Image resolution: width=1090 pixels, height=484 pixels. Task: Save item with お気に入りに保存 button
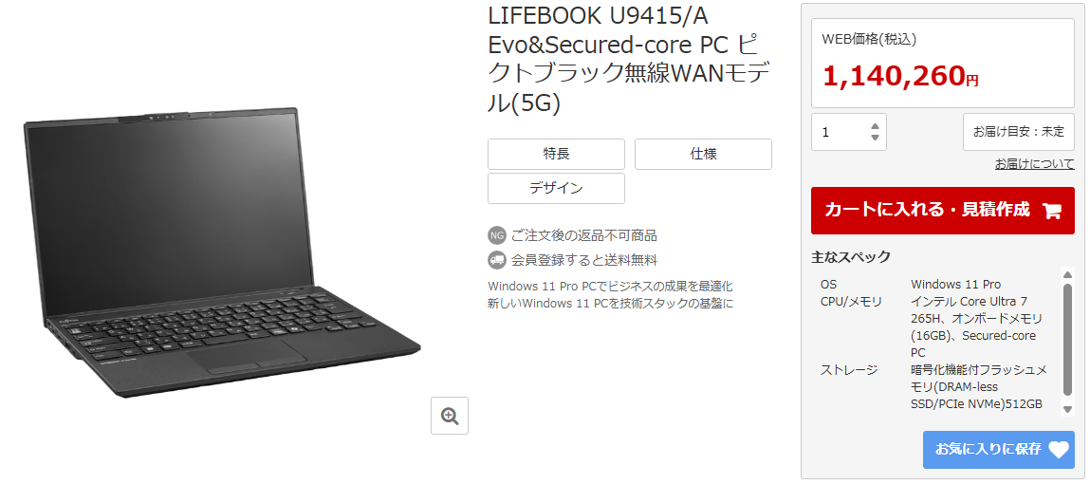point(999,450)
